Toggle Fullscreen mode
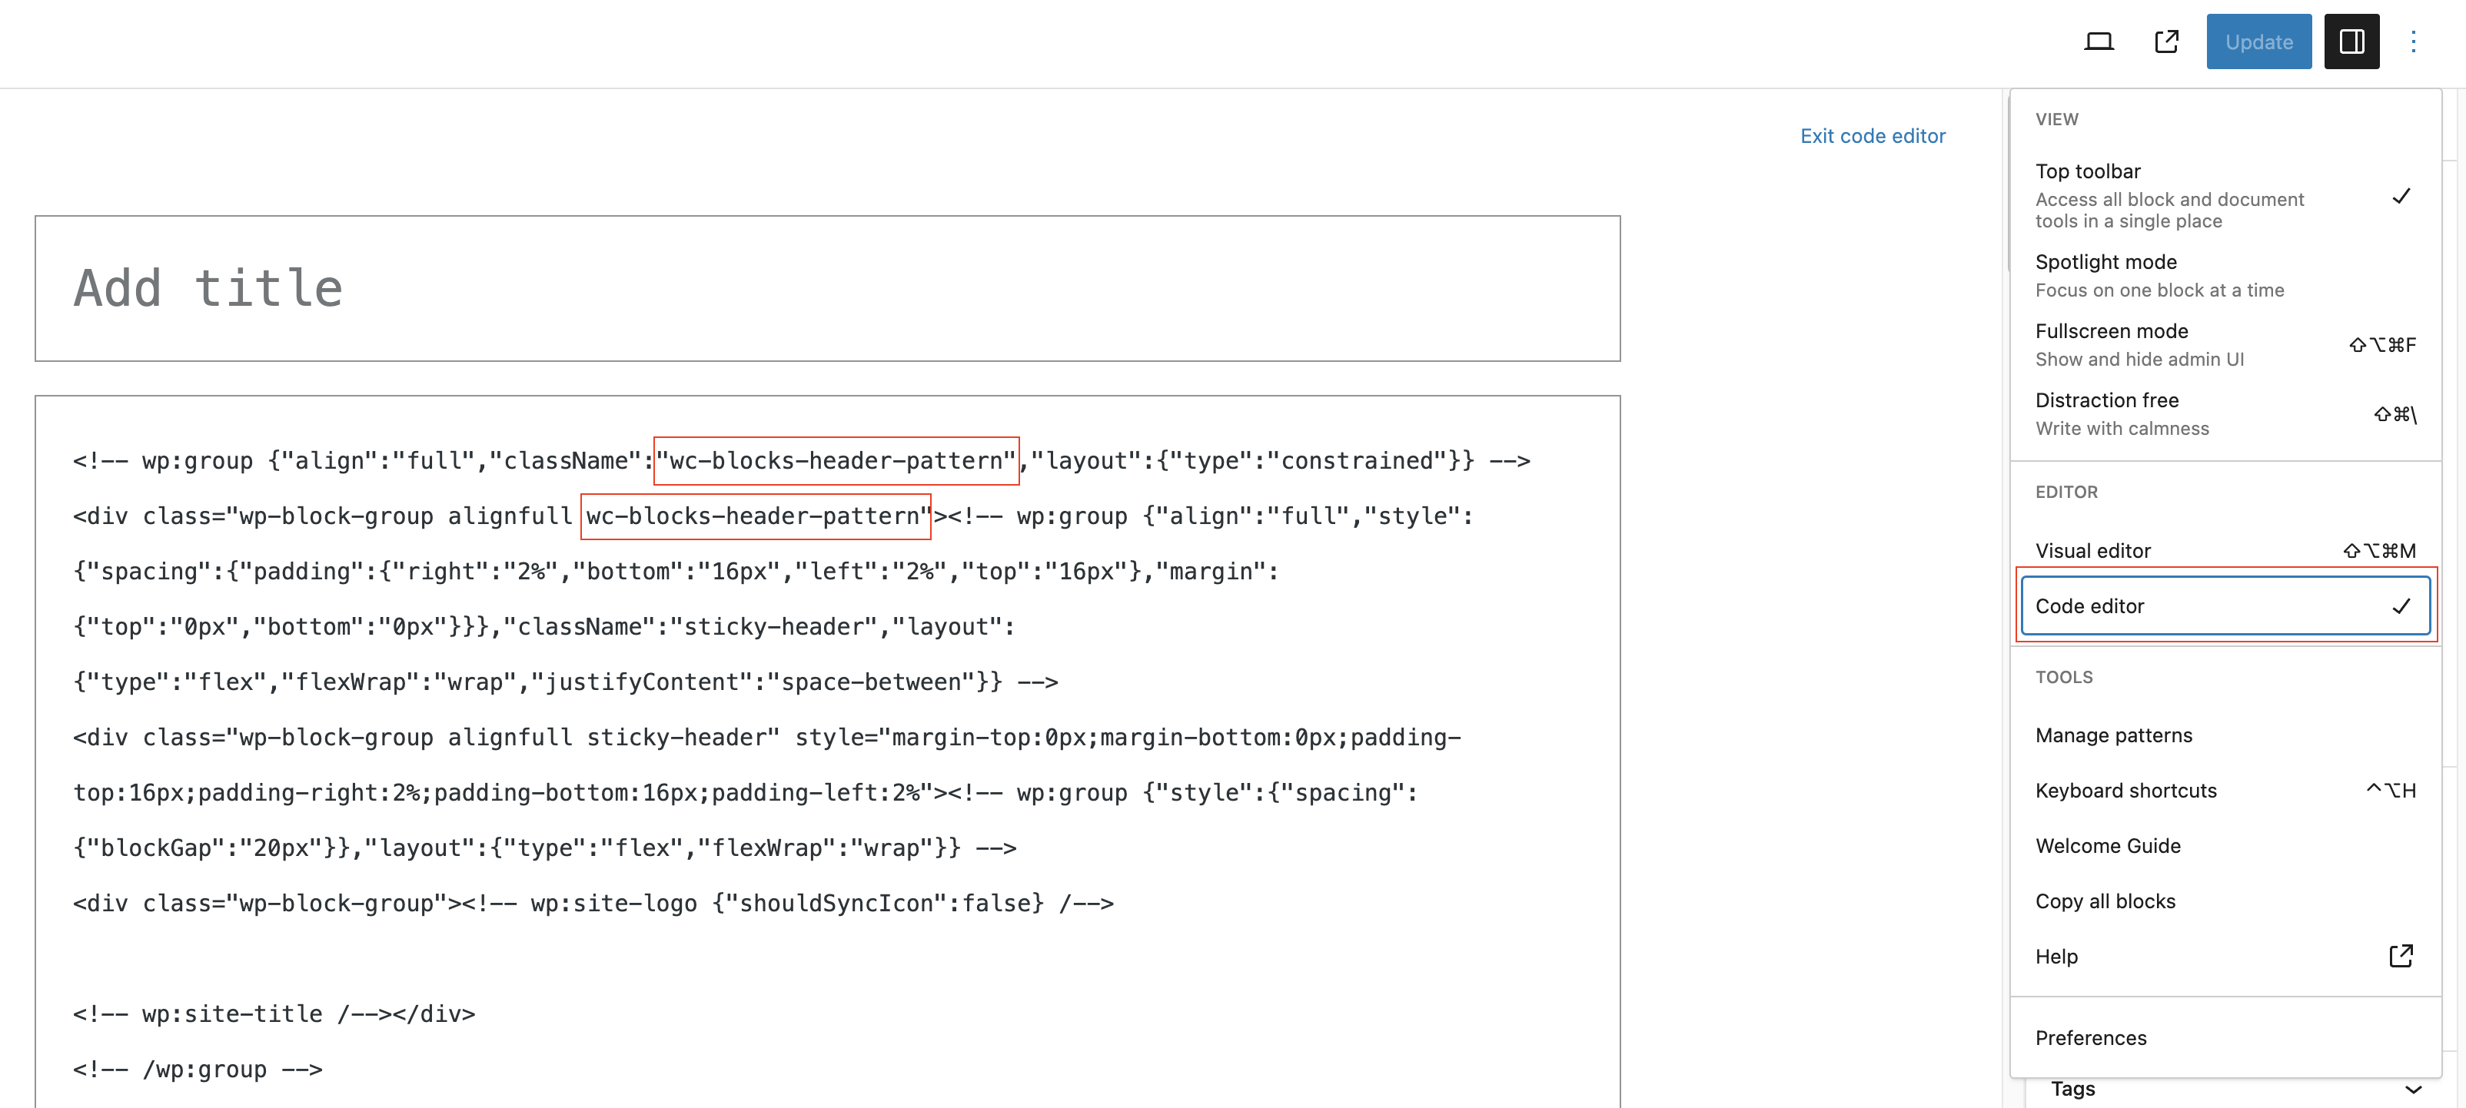 click(x=2225, y=344)
